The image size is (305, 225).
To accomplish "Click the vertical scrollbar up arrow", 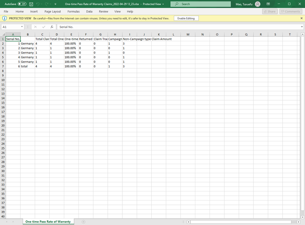I will [x=302, y=34].
